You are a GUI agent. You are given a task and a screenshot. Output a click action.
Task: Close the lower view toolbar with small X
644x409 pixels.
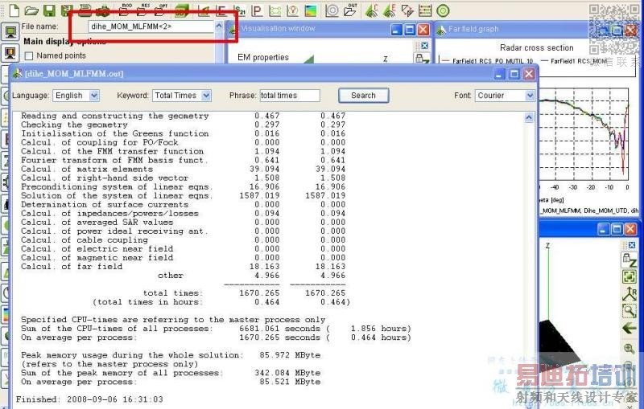tap(632, 245)
